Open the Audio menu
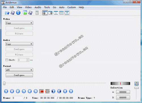 [38, 7]
